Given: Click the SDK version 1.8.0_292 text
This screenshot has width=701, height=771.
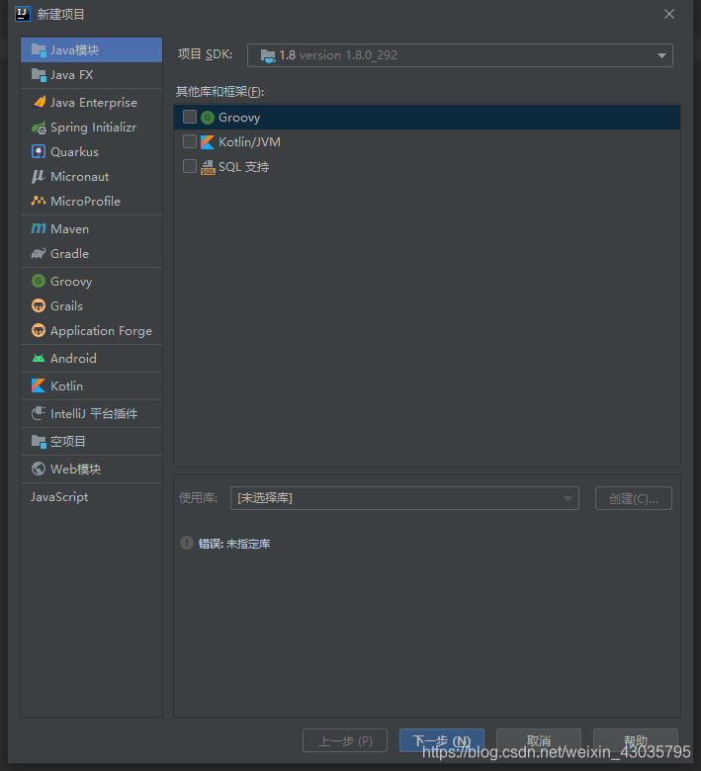Looking at the screenshot, I should pyautogui.click(x=348, y=55).
